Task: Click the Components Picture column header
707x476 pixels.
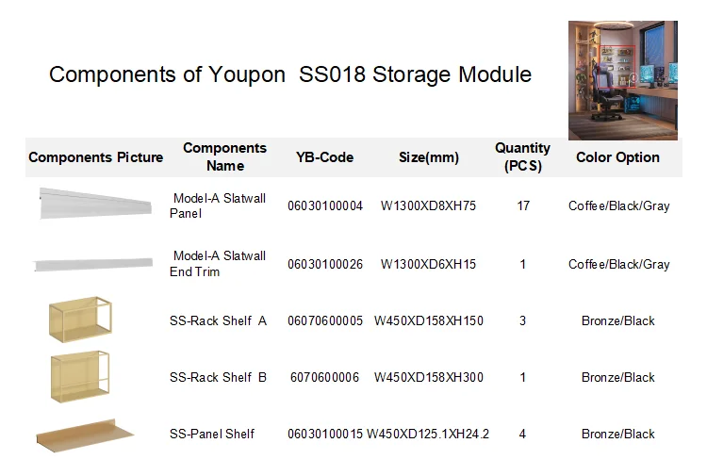Action: click(x=95, y=157)
